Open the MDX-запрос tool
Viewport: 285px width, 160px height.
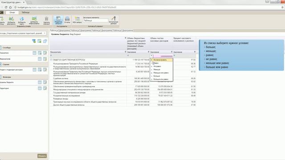coord(77,20)
